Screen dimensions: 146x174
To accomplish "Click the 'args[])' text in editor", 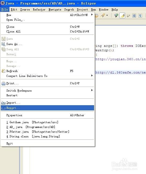I will point(111,46).
